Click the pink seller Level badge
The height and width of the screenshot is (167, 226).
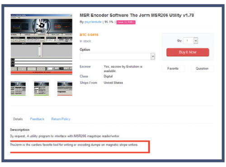tap(126, 22)
